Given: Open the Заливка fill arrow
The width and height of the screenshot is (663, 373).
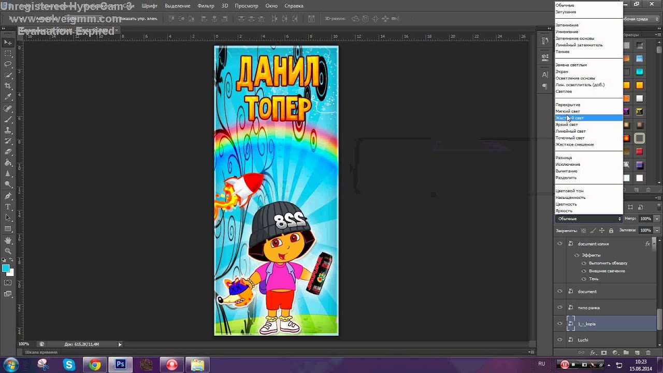Looking at the screenshot, I should coord(657,230).
